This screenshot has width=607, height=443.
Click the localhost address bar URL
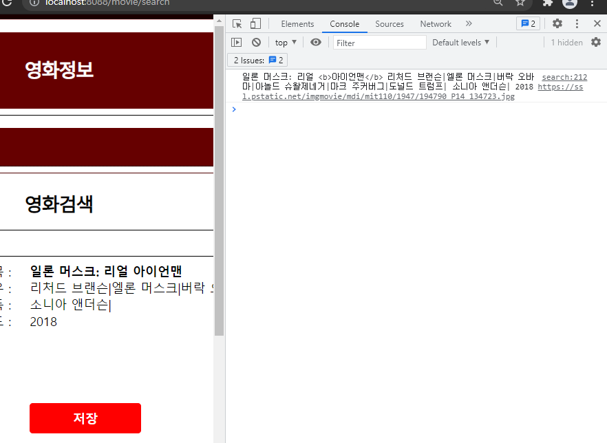107,3
